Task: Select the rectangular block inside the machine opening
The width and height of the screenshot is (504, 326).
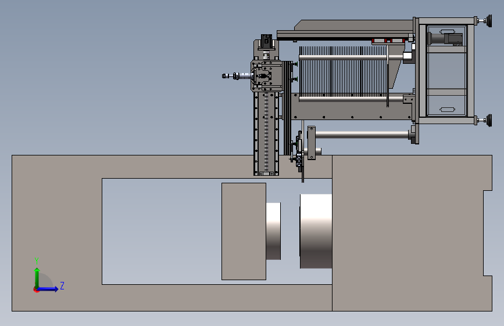Action: point(244,231)
